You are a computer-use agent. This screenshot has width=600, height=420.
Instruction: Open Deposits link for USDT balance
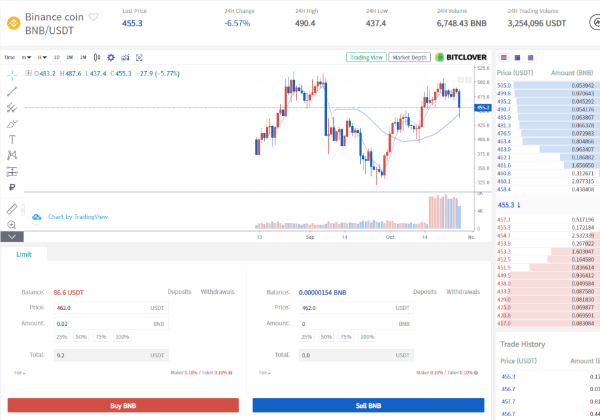point(179,291)
